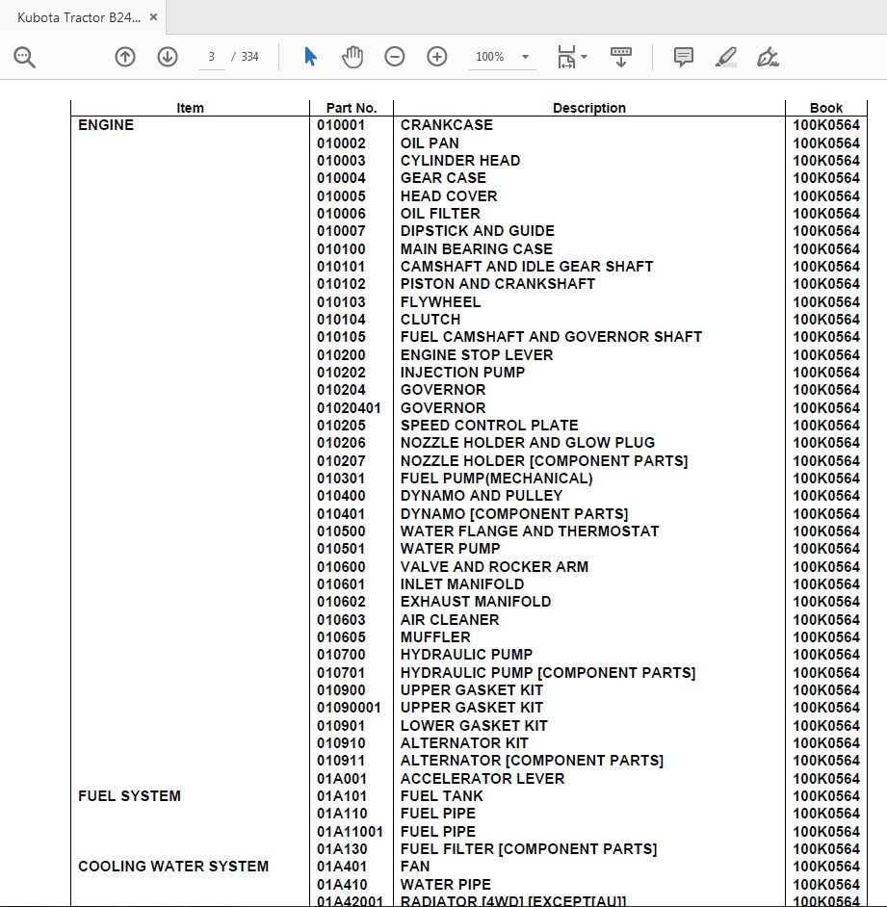The width and height of the screenshot is (887, 907).
Task: Click the CLUTCH description
Action: tap(430, 320)
